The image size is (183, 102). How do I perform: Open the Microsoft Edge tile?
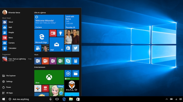(41, 37)
